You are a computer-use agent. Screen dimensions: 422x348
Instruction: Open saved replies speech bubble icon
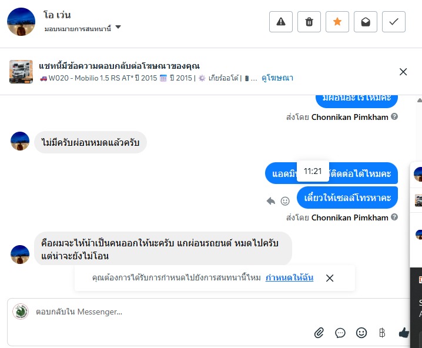(340, 333)
